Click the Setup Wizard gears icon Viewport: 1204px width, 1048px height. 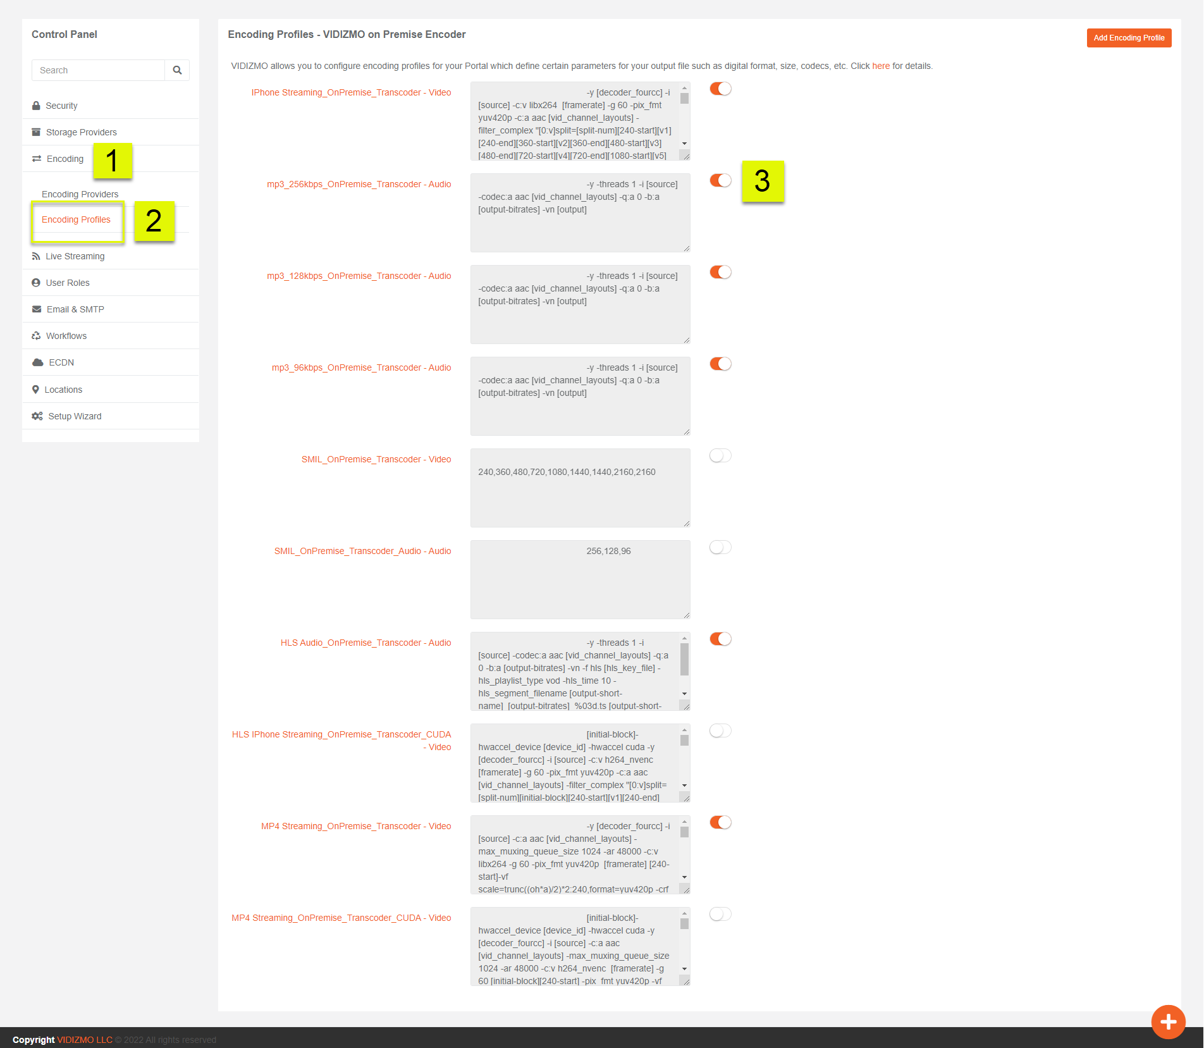click(37, 416)
